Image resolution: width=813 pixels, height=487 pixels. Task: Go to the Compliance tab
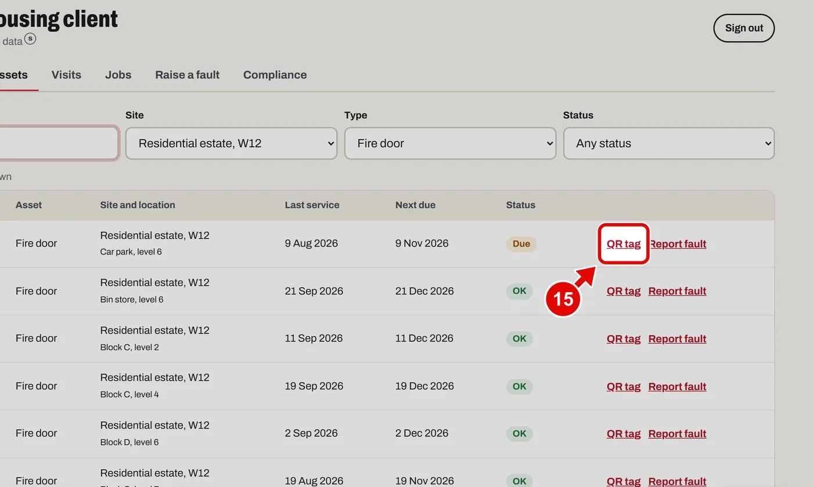(275, 75)
